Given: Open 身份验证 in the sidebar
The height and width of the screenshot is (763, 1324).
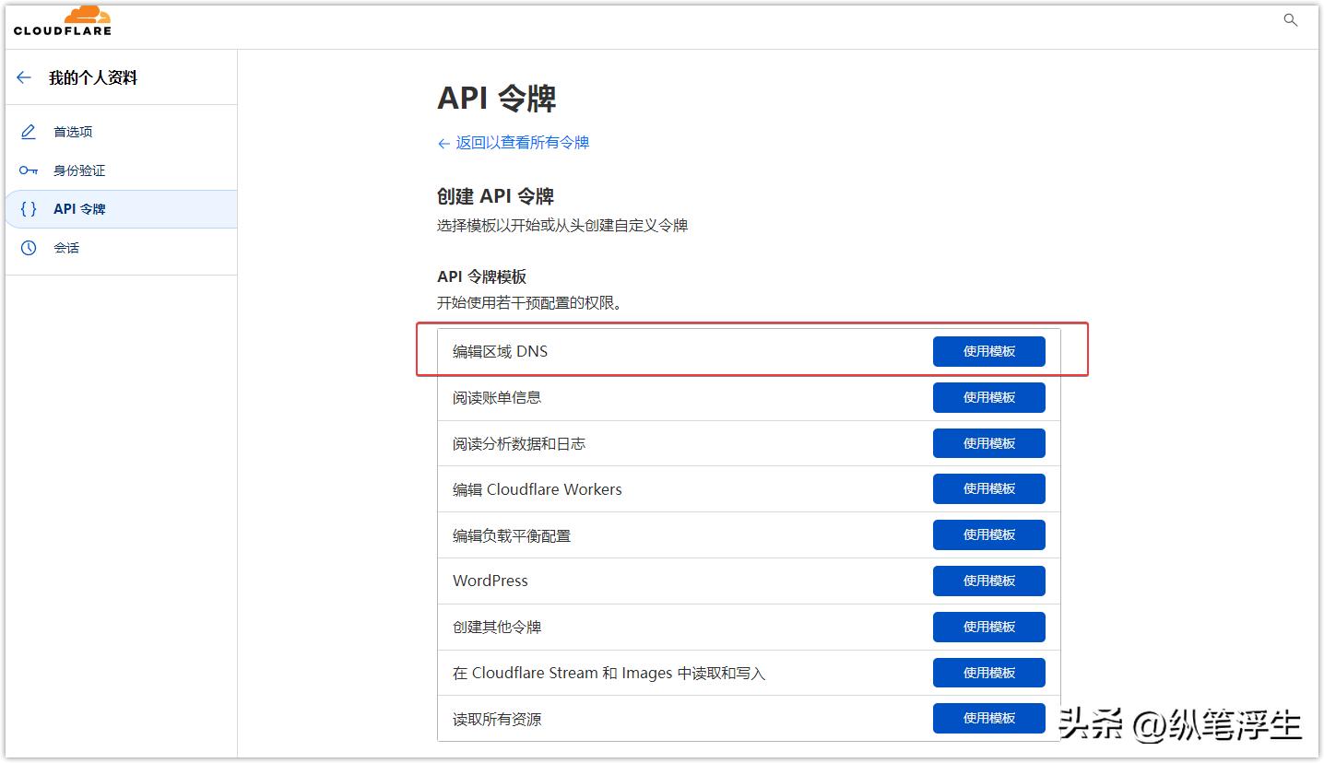Looking at the screenshot, I should tap(81, 170).
